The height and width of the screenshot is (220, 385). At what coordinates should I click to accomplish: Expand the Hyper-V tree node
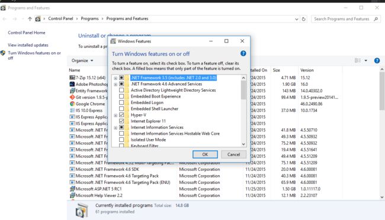(115, 115)
